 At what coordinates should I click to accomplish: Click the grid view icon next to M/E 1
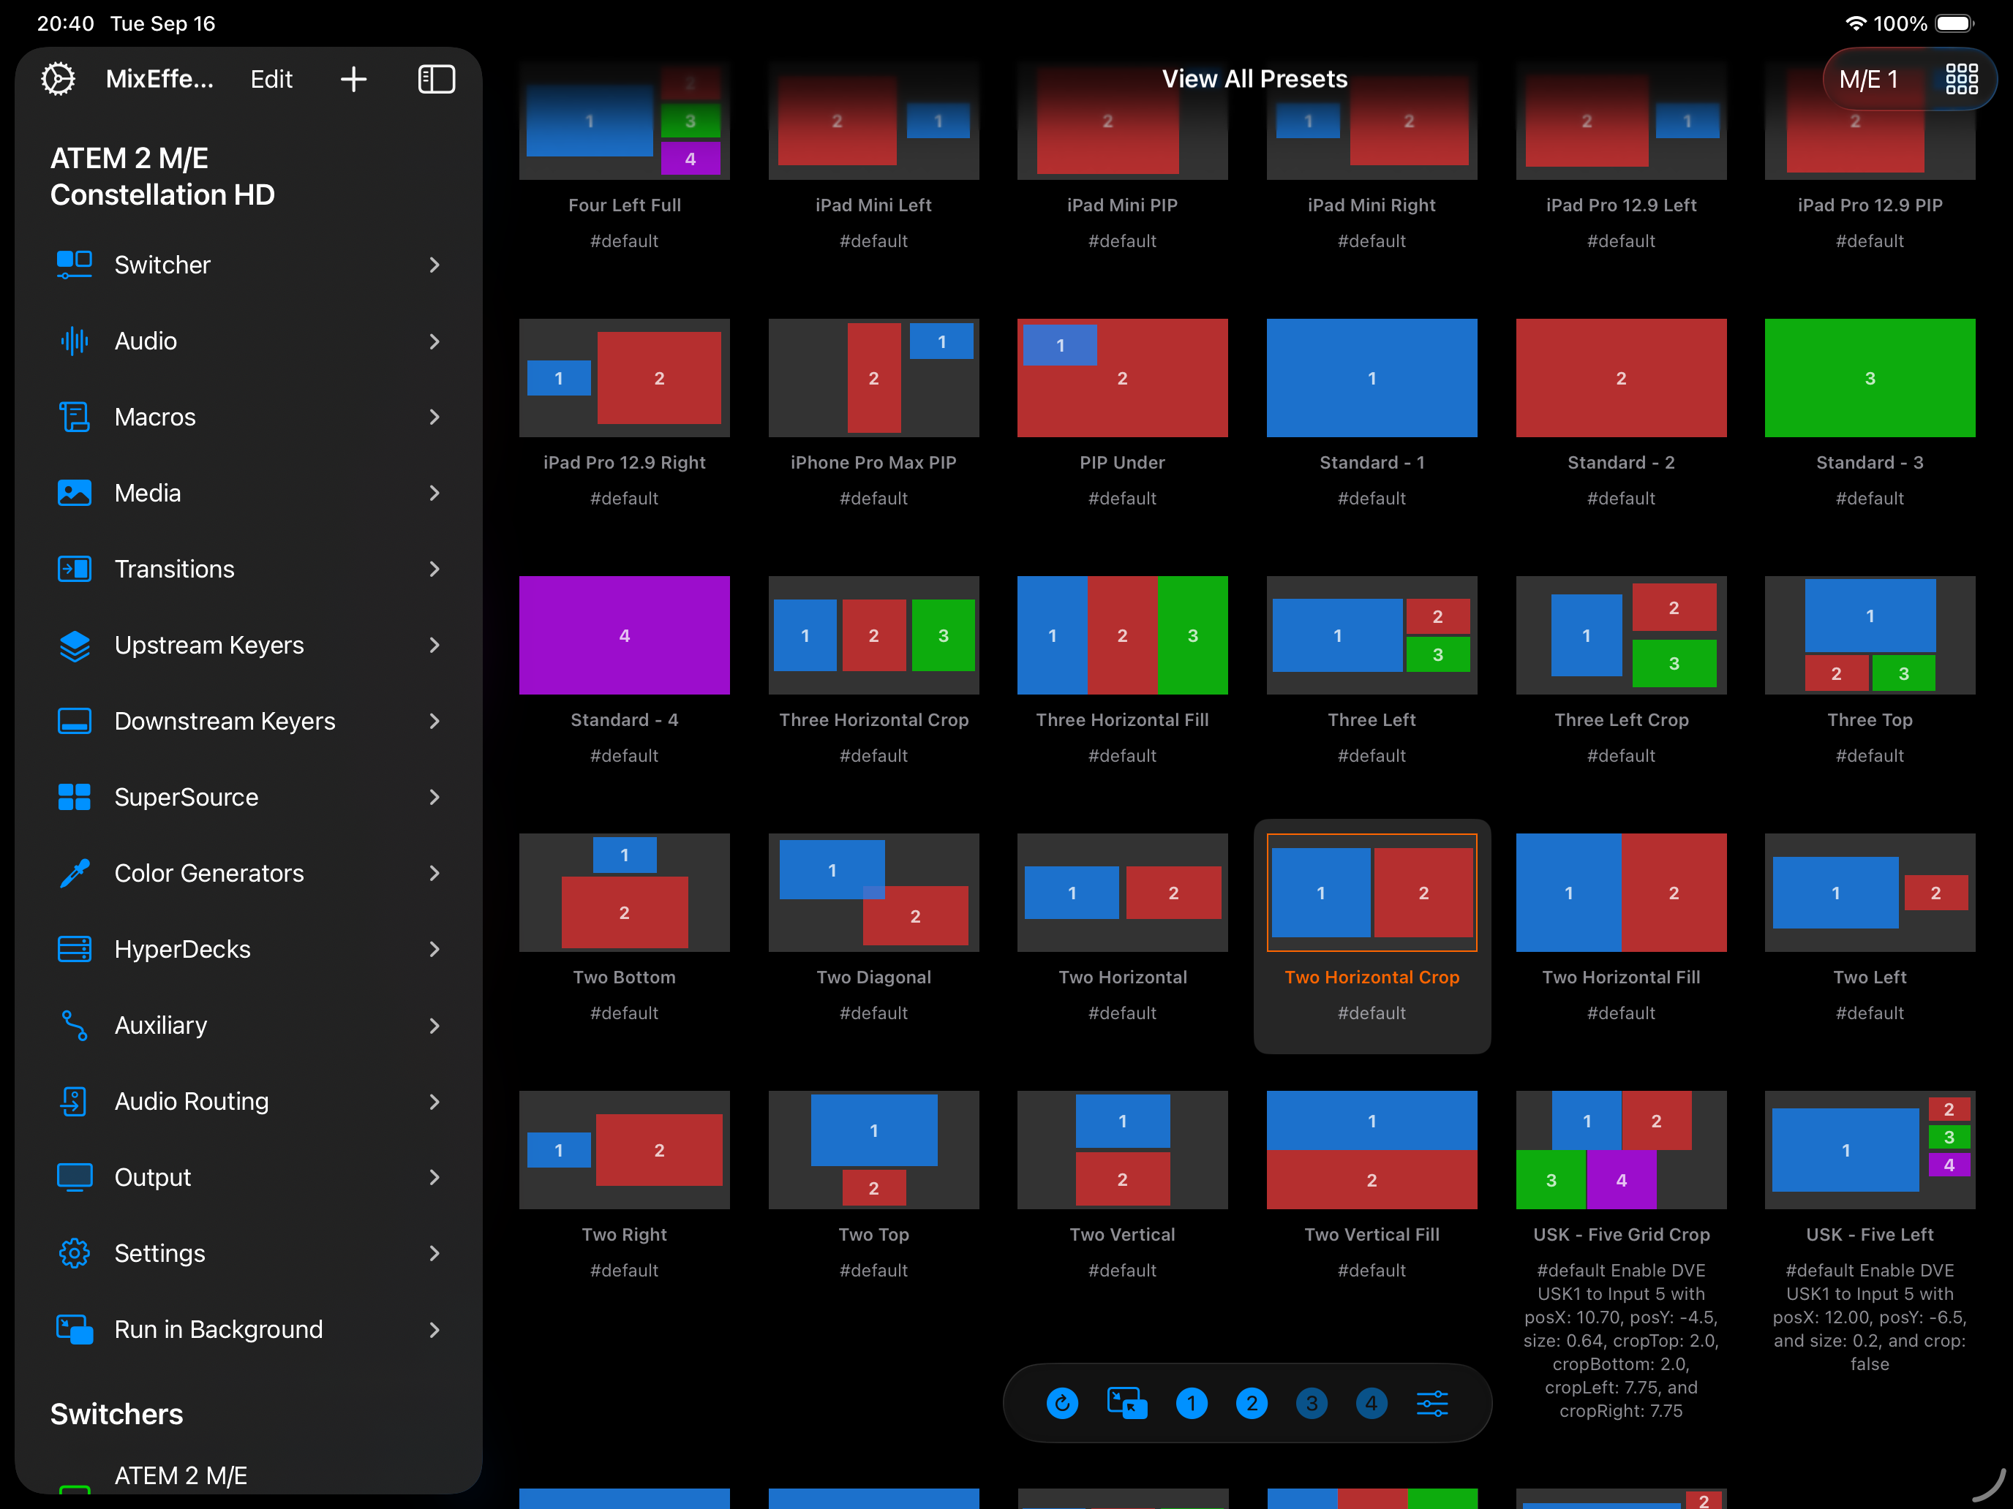pos(1961,79)
